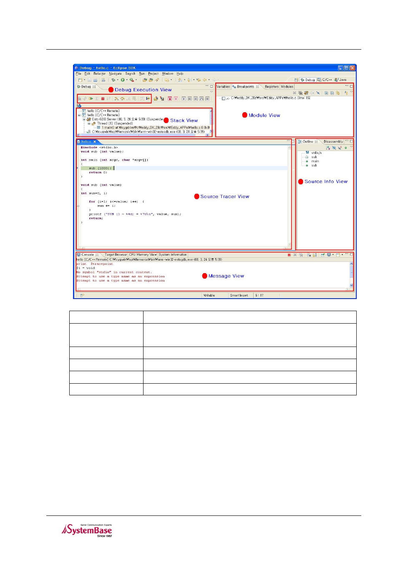Viewport: 398px width, 563px height.
Task: Click Expand All icon in Breakpoints view
Action: [326, 93]
